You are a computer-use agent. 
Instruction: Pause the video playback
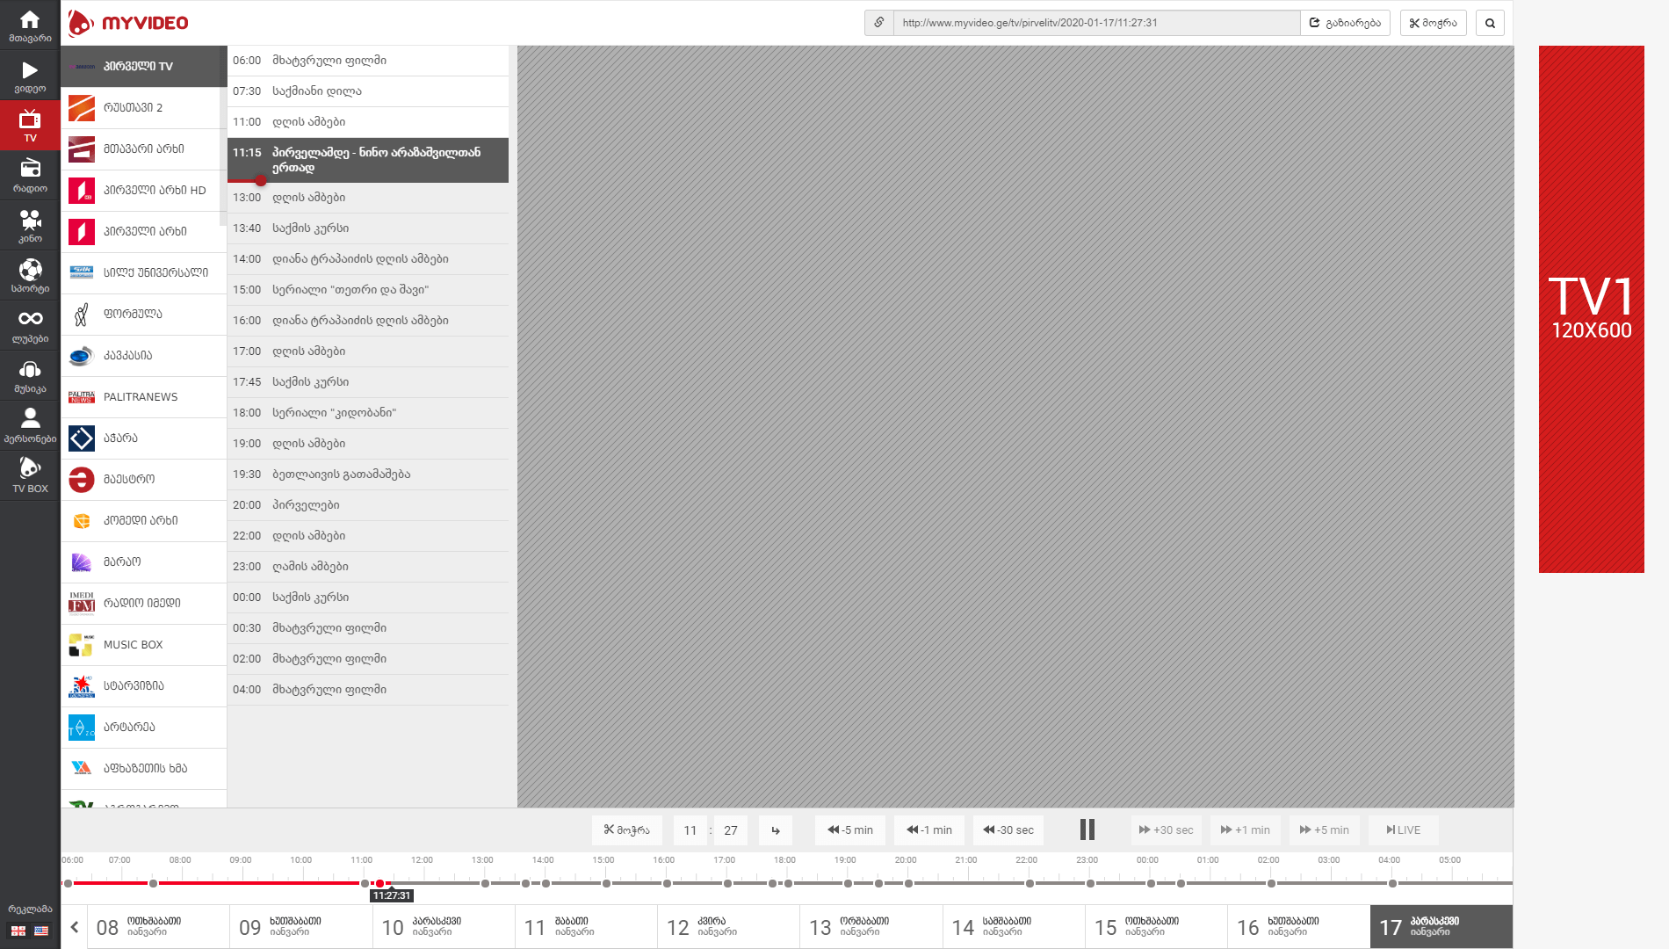(1087, 829)
